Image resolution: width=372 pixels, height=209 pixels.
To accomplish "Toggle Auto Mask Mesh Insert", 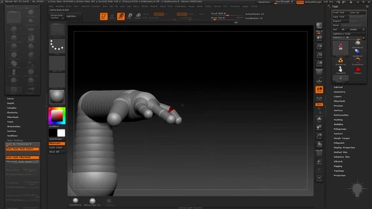I will pos(23,149).
